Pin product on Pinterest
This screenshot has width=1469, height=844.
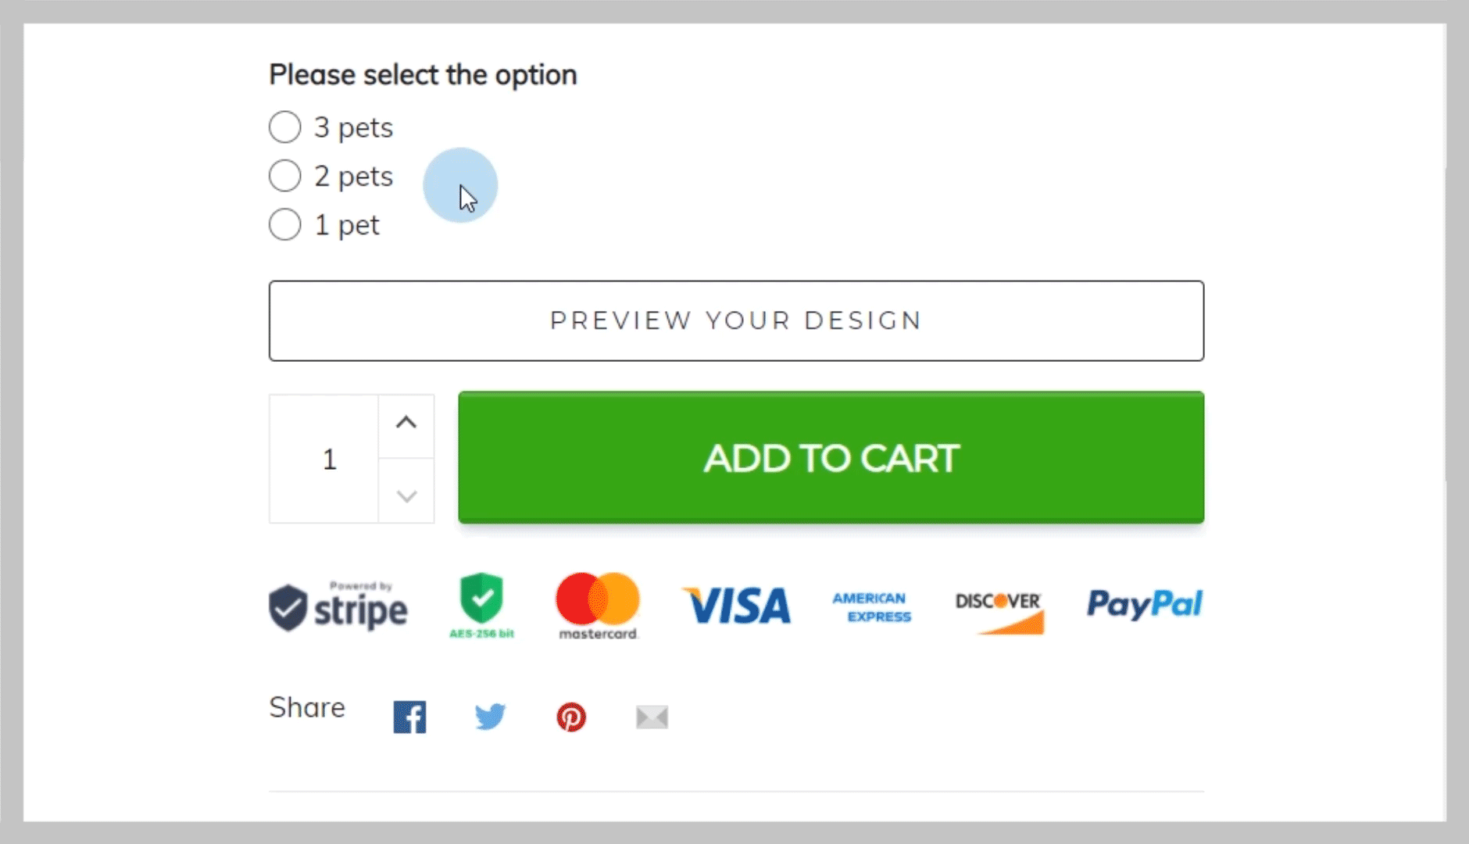click(571, 717)
